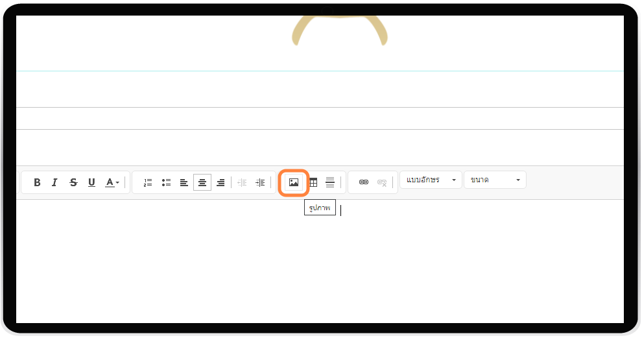Apply strikethrough formatting
642x338 pixels.
pos(73,182)
